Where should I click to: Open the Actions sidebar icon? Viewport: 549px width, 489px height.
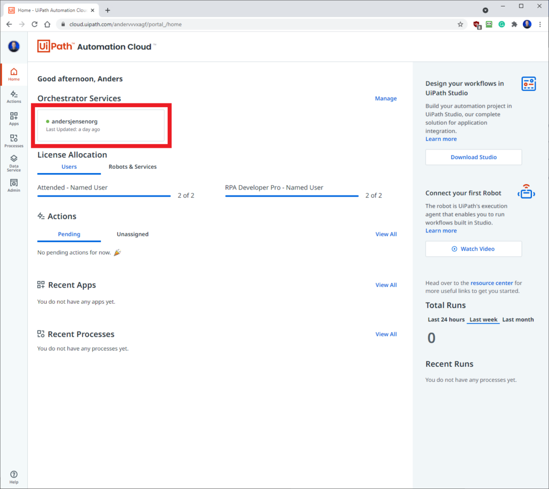tap(13, 97)
